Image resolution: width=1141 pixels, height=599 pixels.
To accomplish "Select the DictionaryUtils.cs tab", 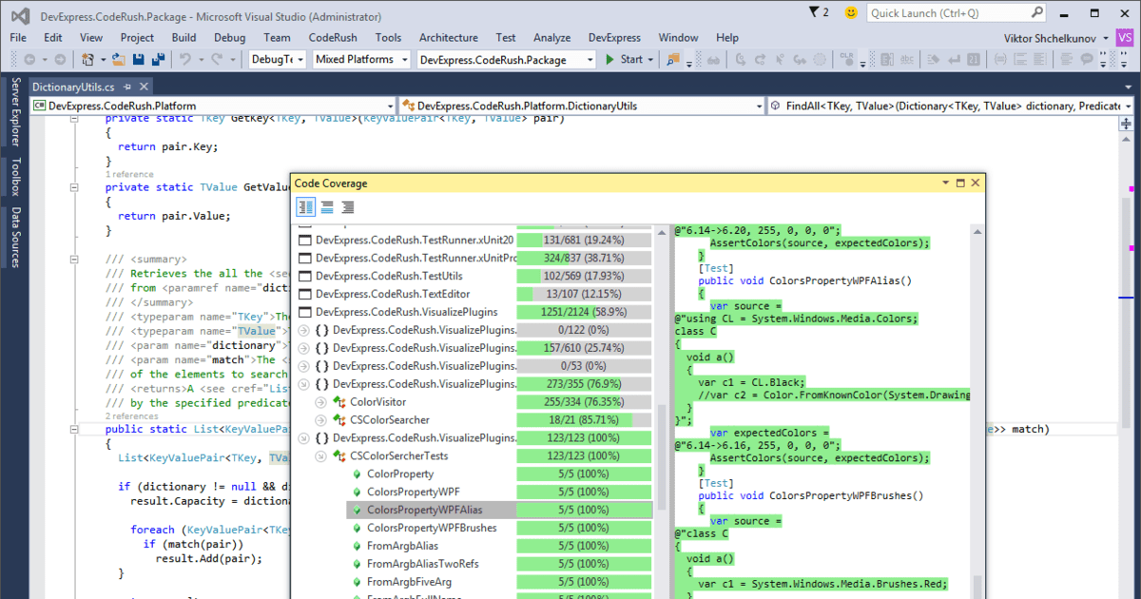I will click(73, 85).
